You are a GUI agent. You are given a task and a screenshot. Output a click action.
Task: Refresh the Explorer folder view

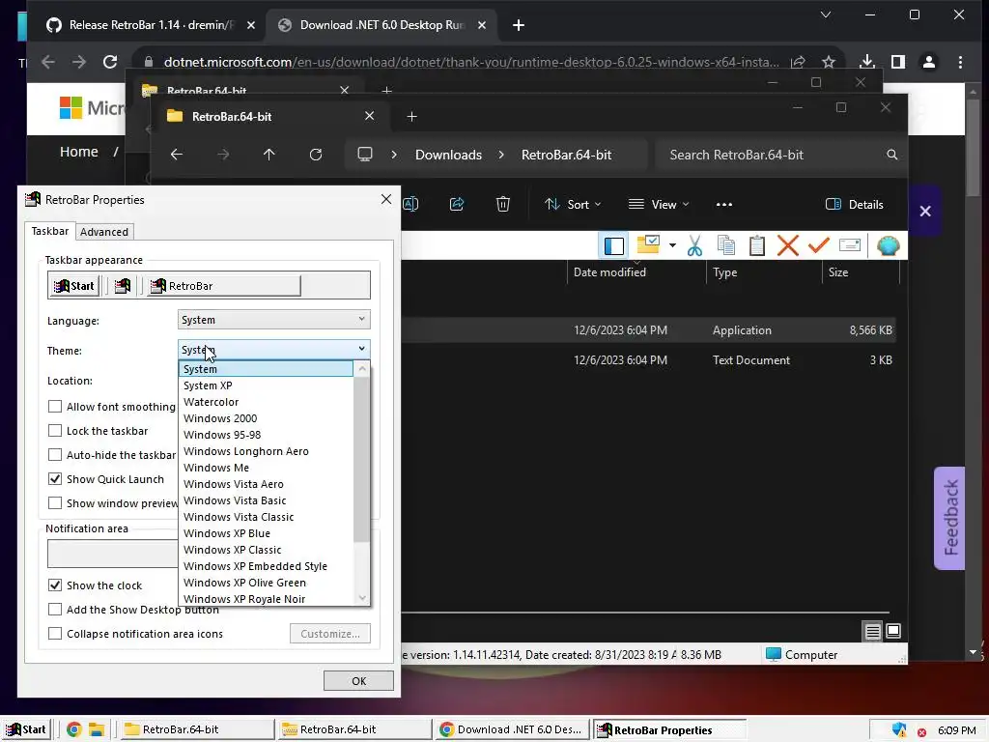pyautogui.click(x=316, y=155)
